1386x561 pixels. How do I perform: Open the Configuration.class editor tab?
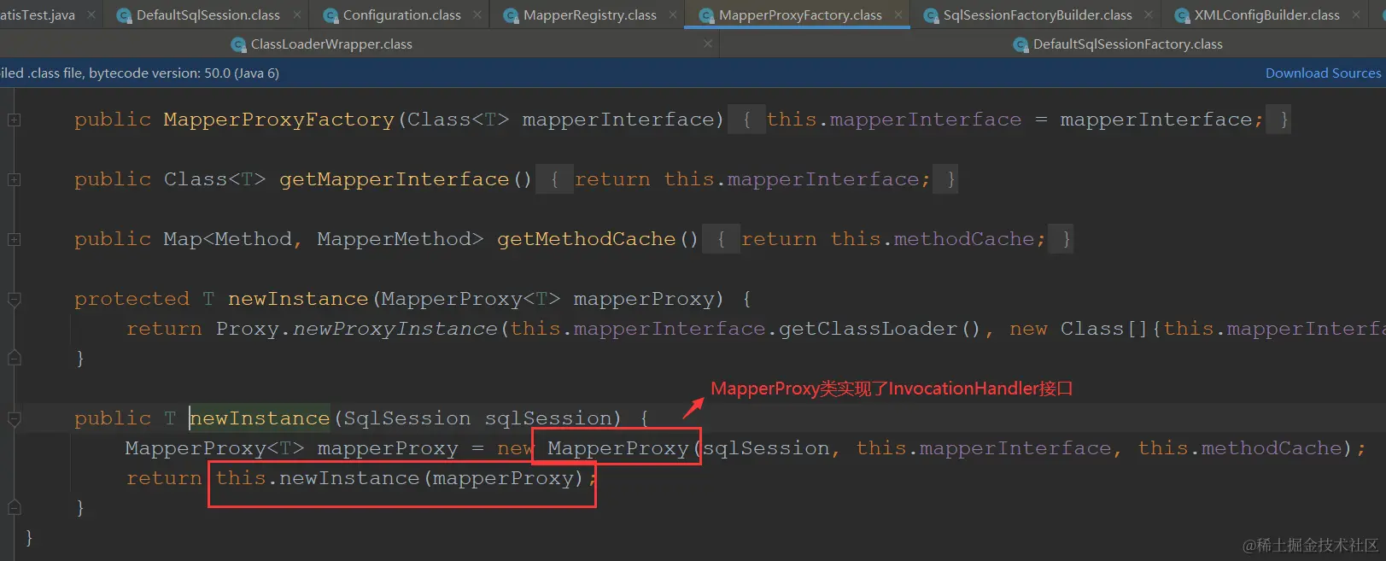401,15
